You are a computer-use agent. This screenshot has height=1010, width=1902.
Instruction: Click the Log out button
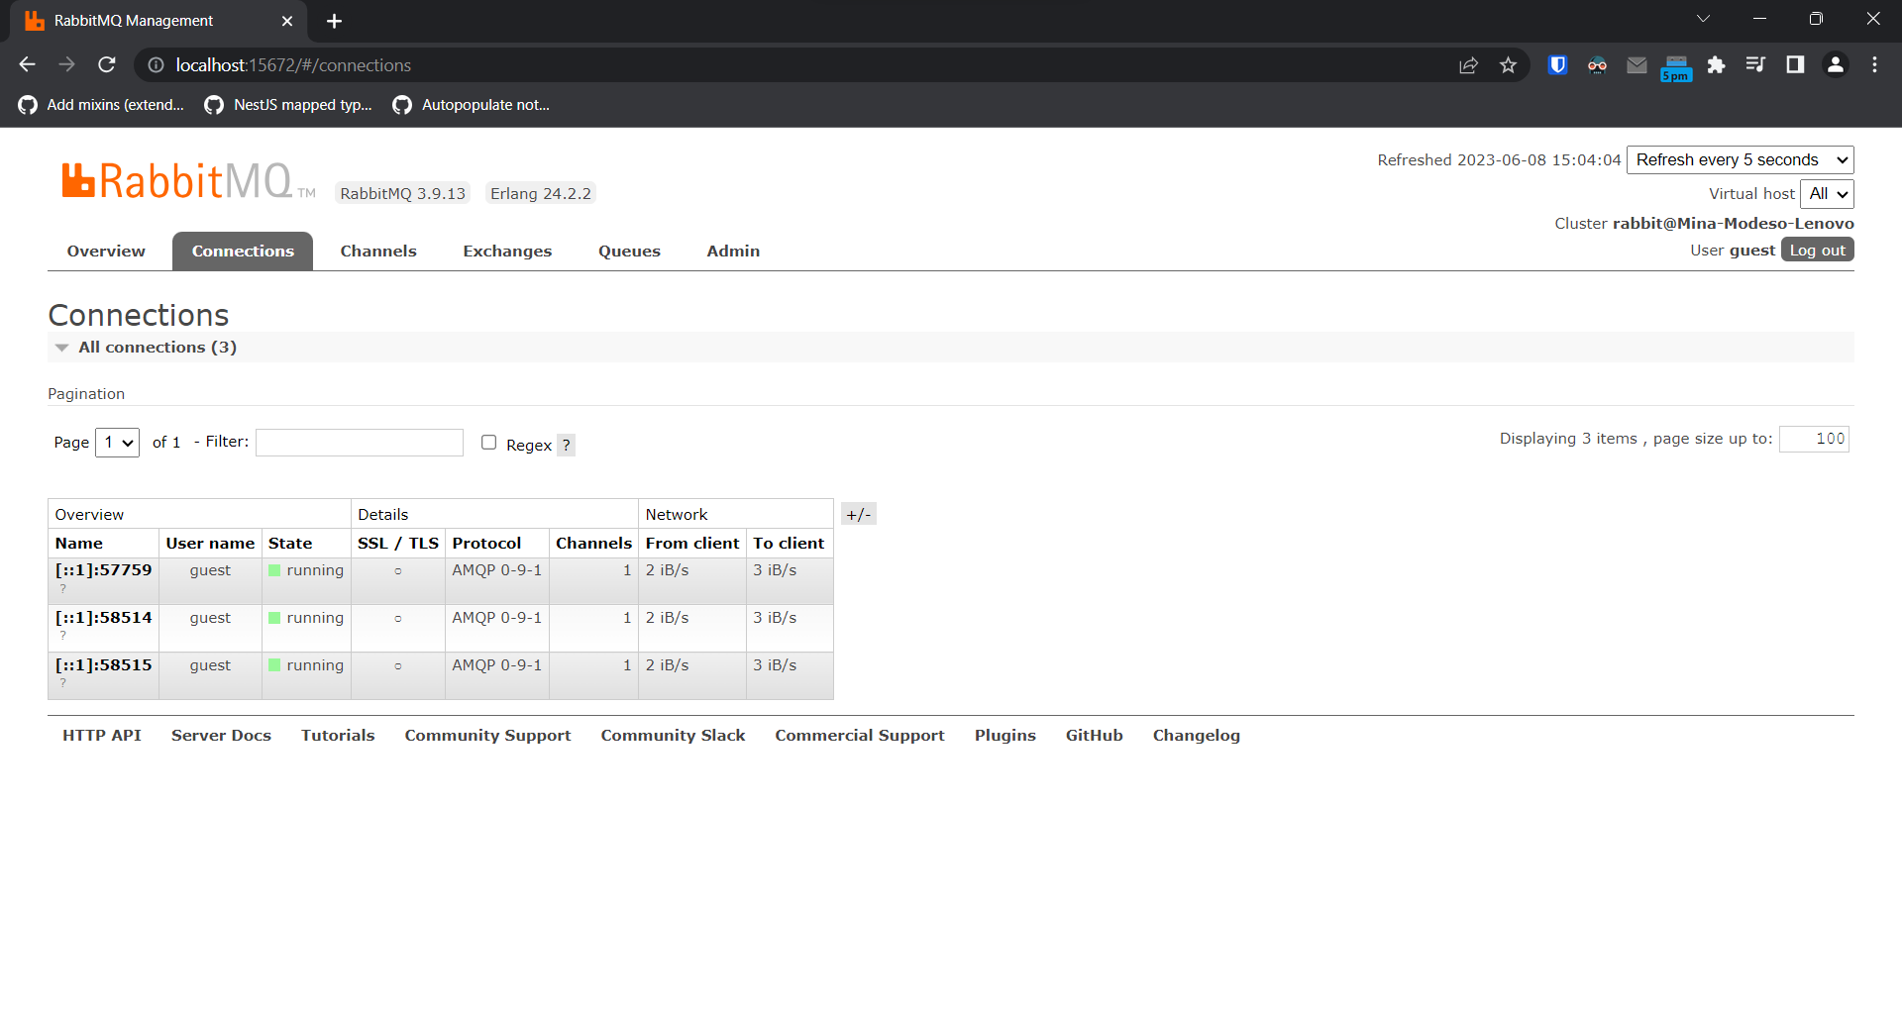[x=1817, y=249]
